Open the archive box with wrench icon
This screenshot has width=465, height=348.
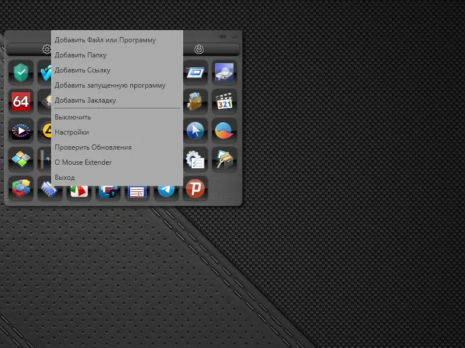pyautogui.click(x=224, y=159)
